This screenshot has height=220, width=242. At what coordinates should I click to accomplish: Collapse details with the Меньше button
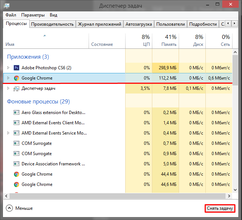pyautogui.click(x=19, y=208)
